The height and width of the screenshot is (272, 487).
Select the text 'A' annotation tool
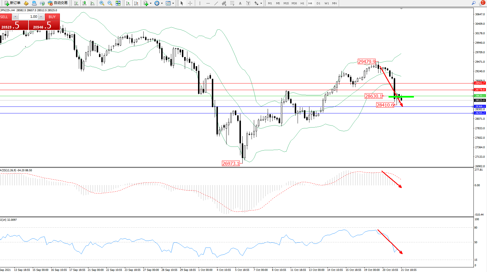(x=240, y=3)
